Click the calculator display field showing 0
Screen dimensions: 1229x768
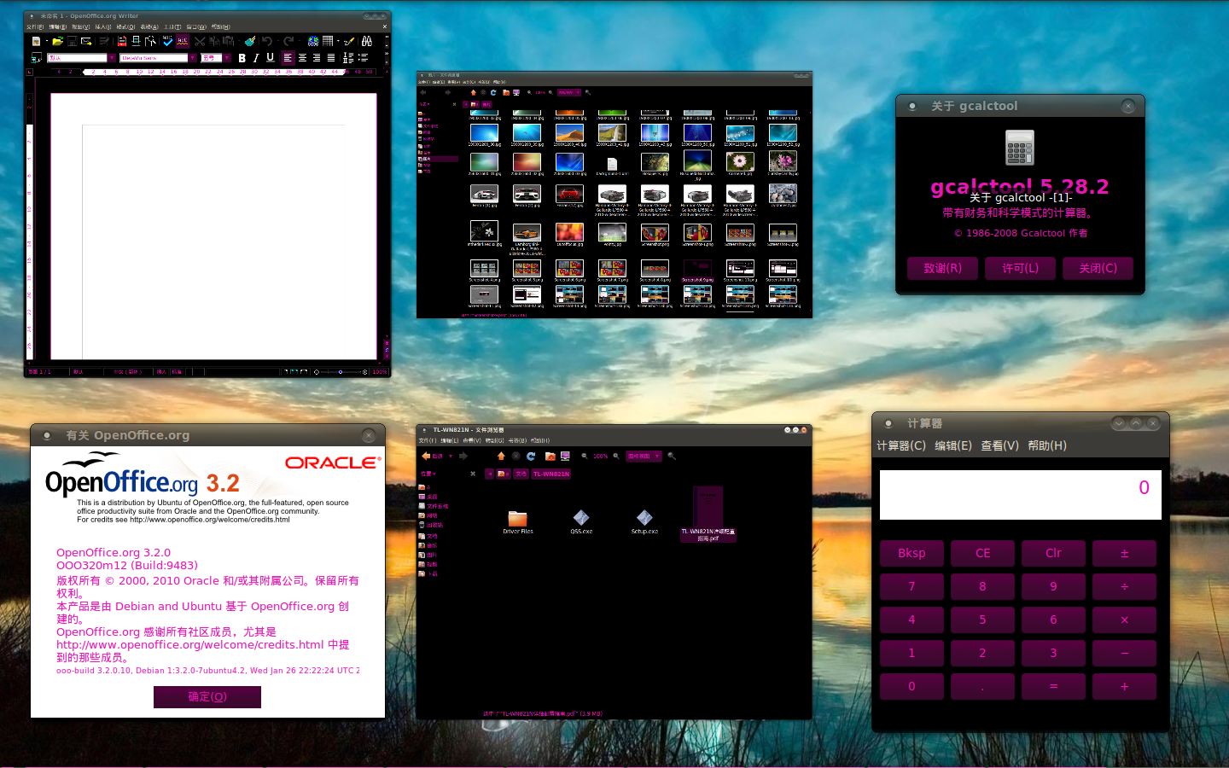point(1021,495)
